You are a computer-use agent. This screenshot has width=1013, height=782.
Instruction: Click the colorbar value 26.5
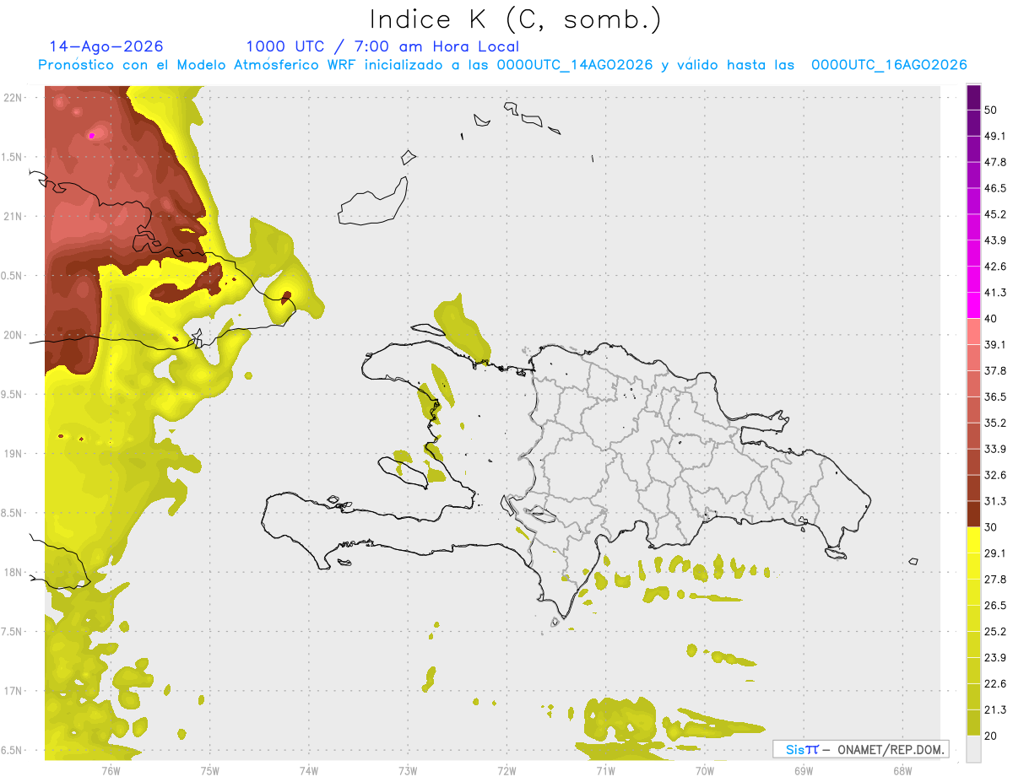click(x=995, y=605)
